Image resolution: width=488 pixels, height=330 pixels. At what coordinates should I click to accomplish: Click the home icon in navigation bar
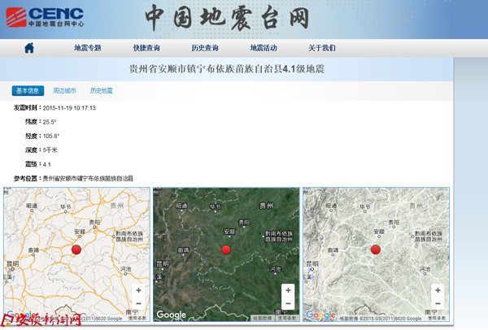[29, 48]
